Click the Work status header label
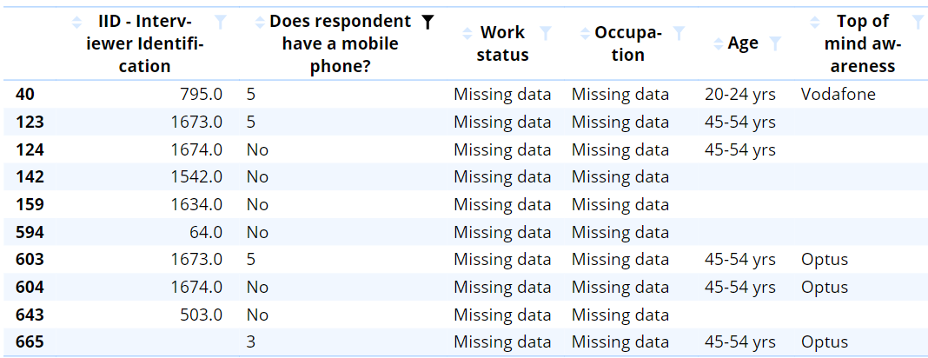The image size is (928, 358). [x=502, y=43]
